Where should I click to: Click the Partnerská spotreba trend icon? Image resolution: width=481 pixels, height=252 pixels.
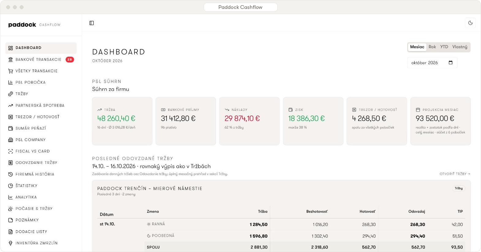[10, 105]
